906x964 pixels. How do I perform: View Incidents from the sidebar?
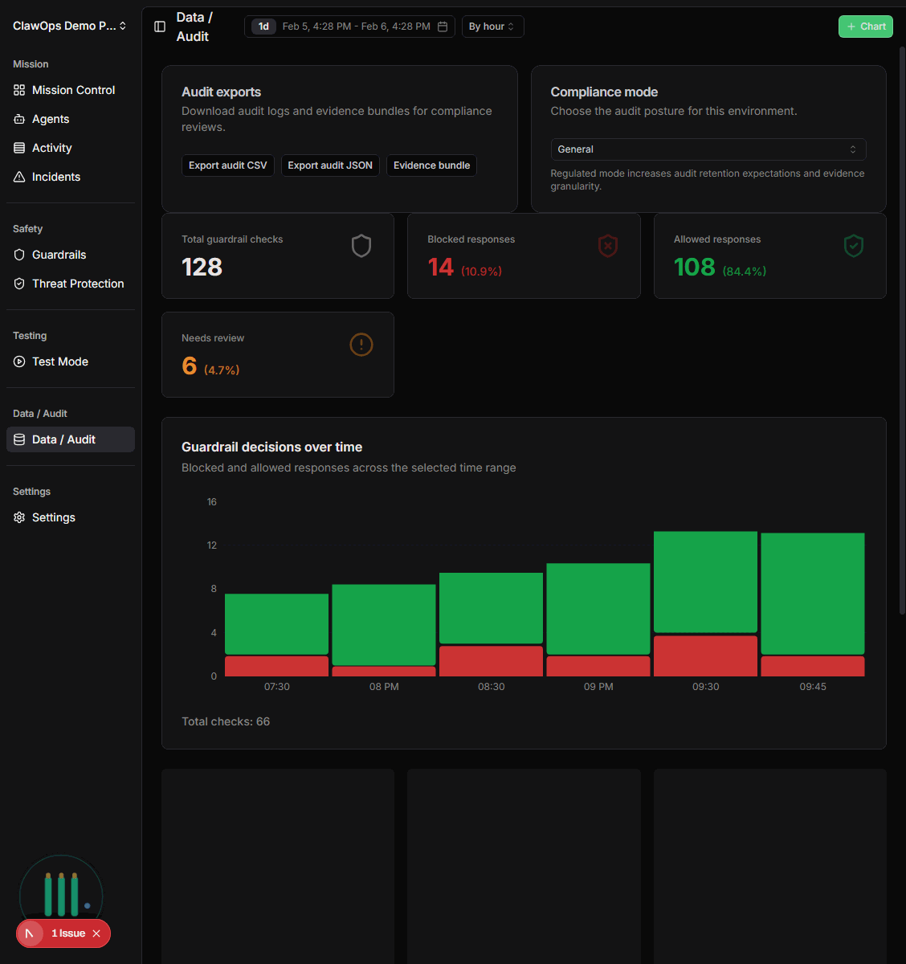tap(55, 176)
